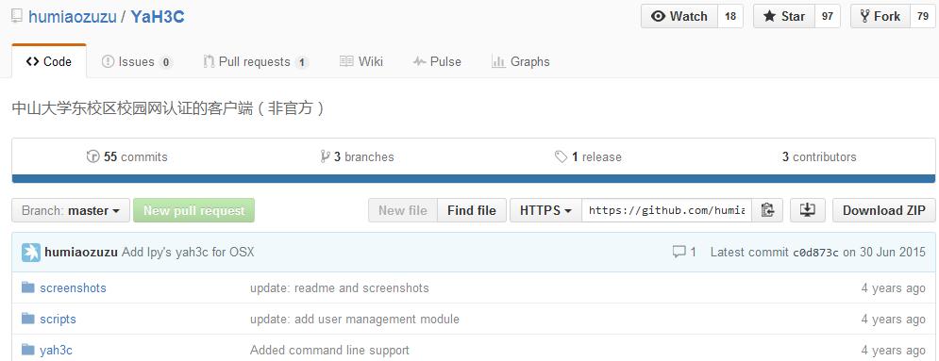This screenshot has height=361, width=939.
Task: Click the Chinese repository description text
Action: pyautogui.click(x=168, y=108)
